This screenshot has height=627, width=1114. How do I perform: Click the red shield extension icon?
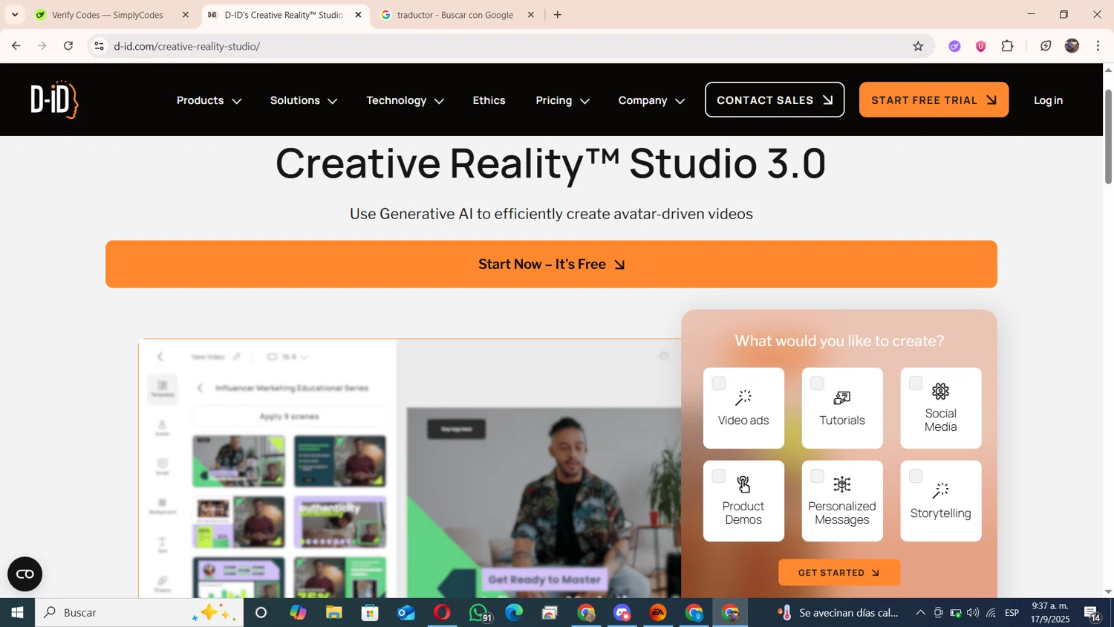(980, 46)
